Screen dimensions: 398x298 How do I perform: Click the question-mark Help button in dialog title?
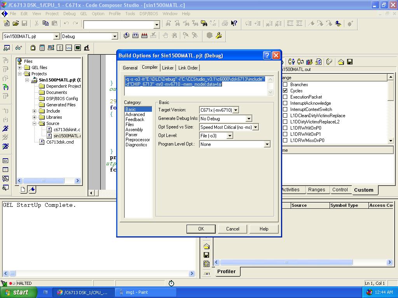(x=267, y=55)
